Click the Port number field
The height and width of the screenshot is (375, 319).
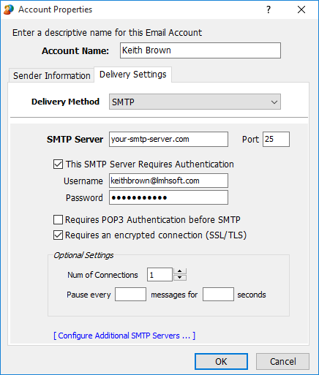276,140
